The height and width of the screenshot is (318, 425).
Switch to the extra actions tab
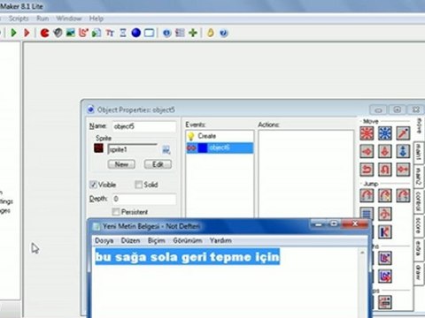[419, 250]
